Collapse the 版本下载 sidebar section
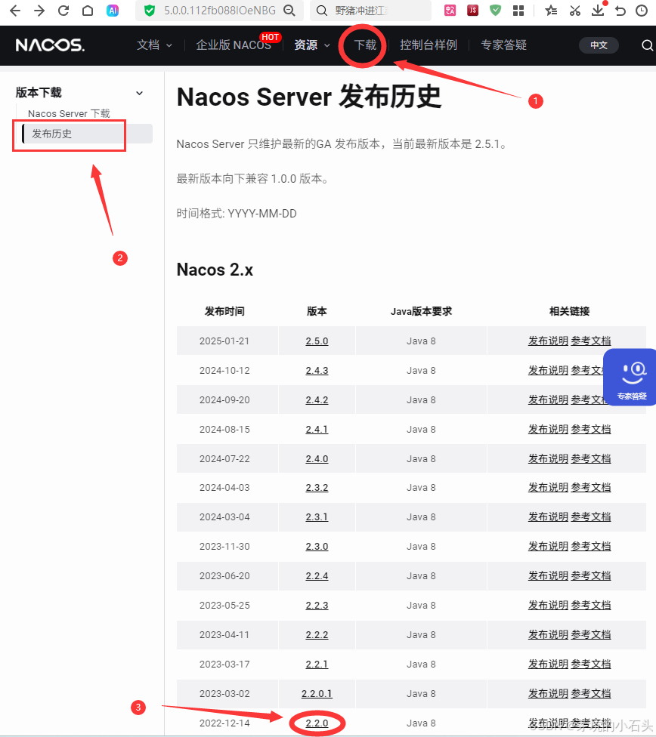The width and height of the screenshot is (656, 737). click(139, 93)
